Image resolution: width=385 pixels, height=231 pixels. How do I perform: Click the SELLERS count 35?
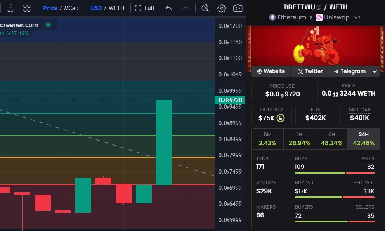click(x=371, y=216)
